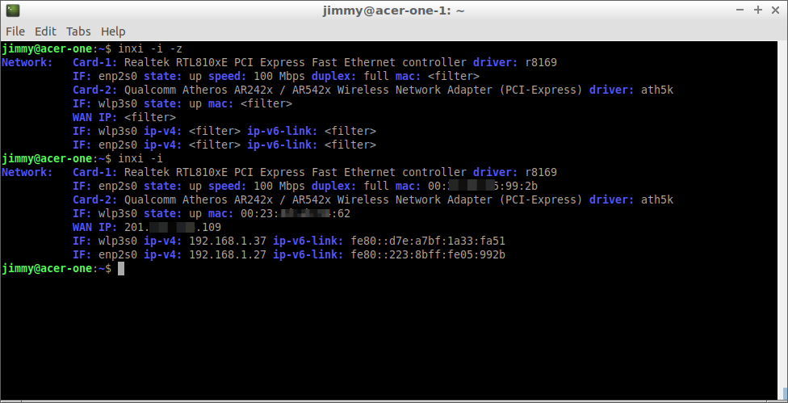Click the last 'jimmy@acer-one' prompt
The height and width of the screenshot is (403, 788).
(x=47, y=268)
